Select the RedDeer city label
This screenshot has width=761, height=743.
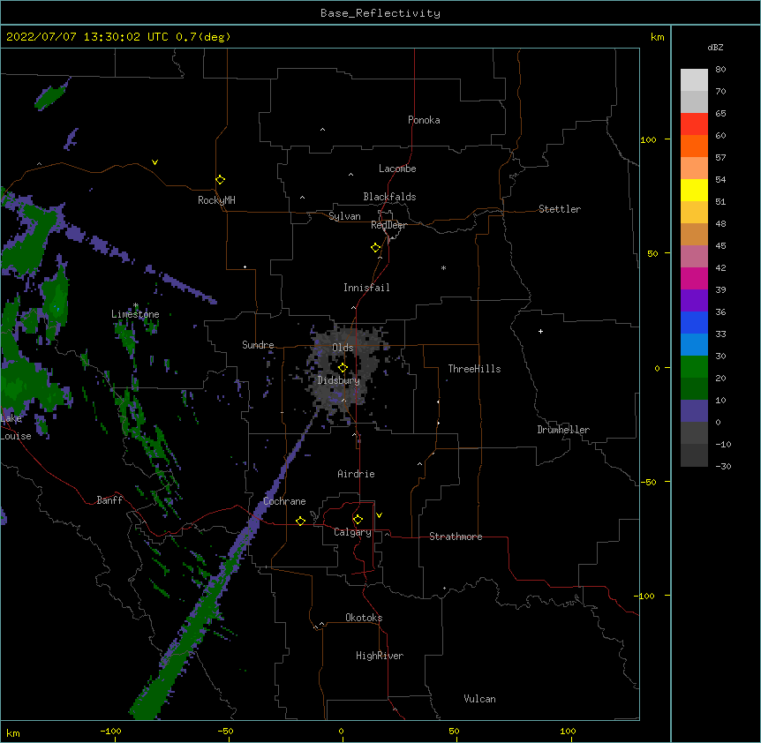(x=388, y=225)
